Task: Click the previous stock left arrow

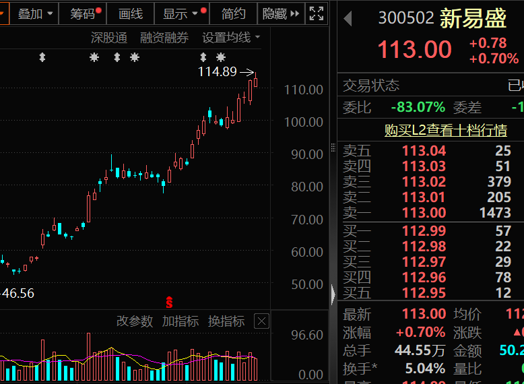Action: click(x=348, y=19)
